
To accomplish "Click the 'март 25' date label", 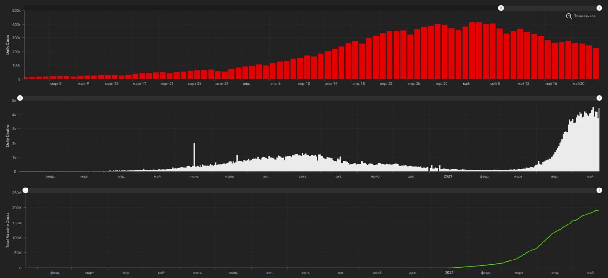I will click(x=194, y=84).
